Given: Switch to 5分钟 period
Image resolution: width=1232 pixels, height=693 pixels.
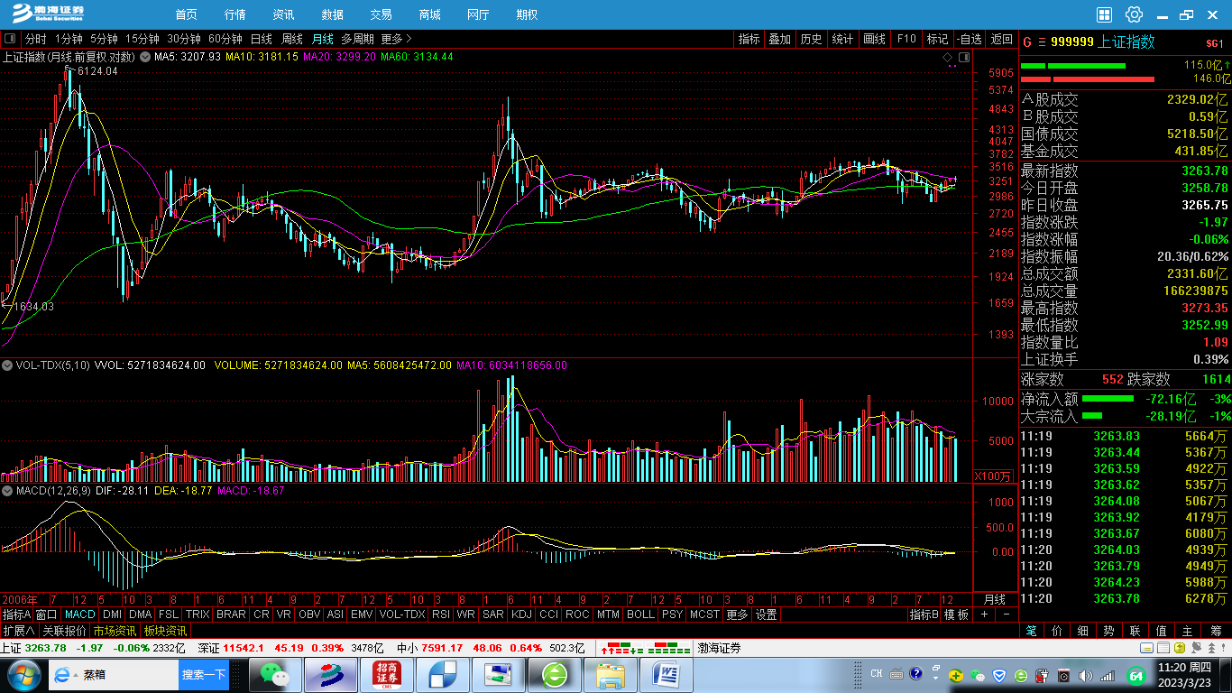Looking at the screenshot, I should click(x=104, y=39).
